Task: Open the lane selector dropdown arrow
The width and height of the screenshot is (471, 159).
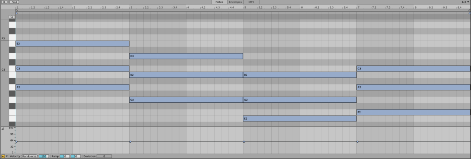Action: pos(7,156)
